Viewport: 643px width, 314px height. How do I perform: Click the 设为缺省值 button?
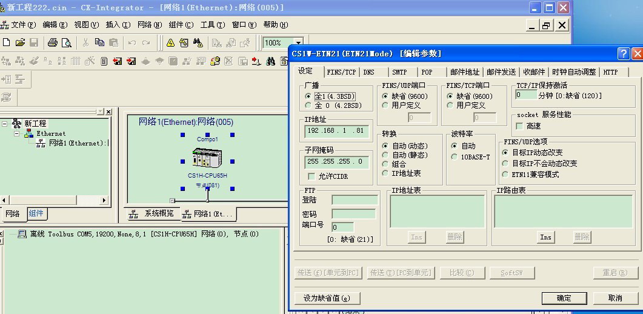coord(327,298)
